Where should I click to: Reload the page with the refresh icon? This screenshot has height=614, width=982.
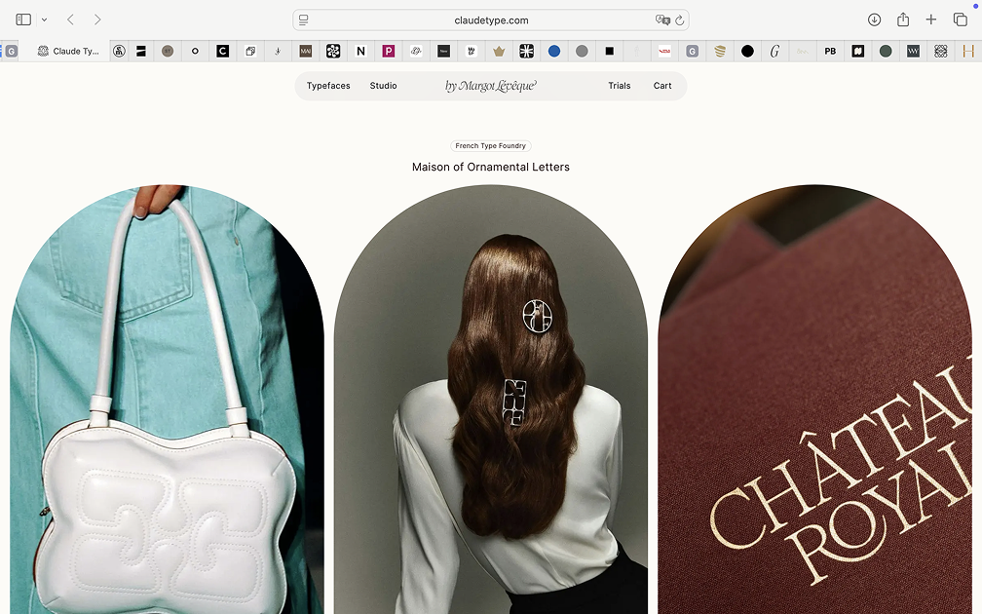(680, 20)
